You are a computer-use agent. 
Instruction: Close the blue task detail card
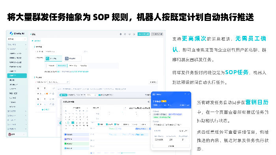pyautogui.click(x=188, y=94)
